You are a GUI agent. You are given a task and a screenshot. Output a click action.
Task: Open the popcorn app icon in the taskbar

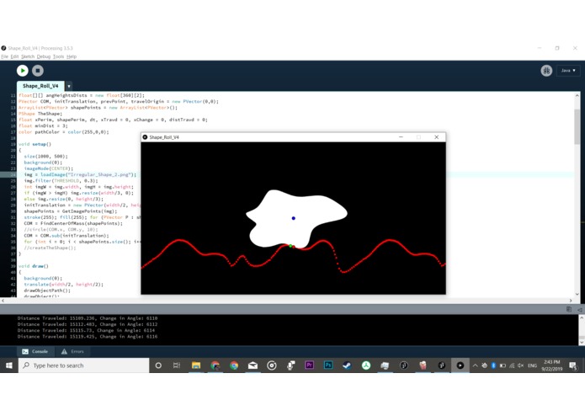[423, 365]
